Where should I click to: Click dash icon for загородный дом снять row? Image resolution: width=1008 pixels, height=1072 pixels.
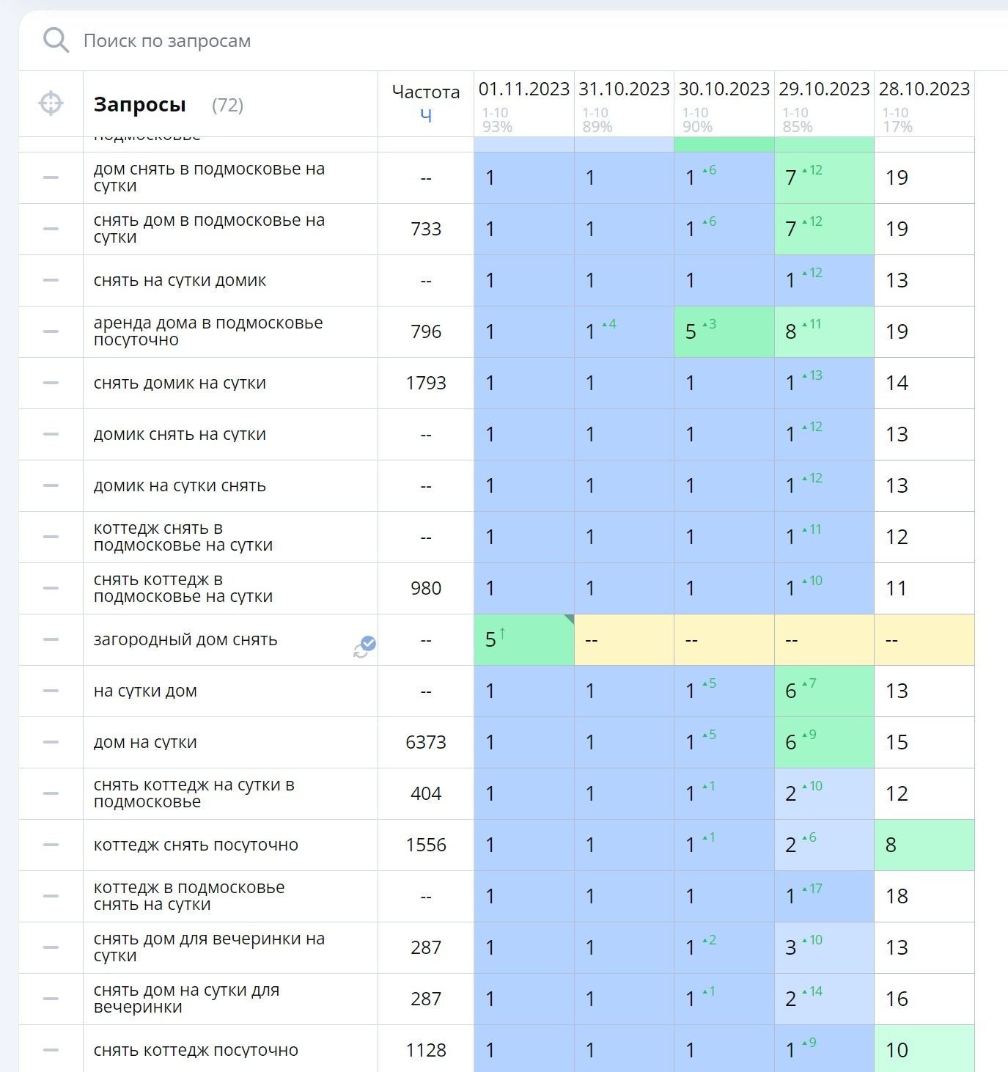tap(51, 639)
